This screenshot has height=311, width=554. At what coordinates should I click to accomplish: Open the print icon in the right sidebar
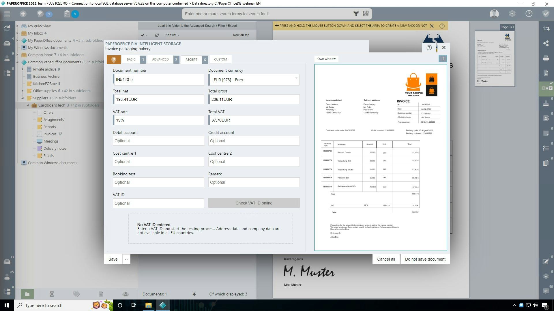point(546,58)
